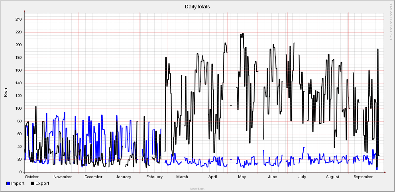This screenshot has width=395, height=192.
Task: Click the 0 y-axis tick label
Action: coord(21,172)
